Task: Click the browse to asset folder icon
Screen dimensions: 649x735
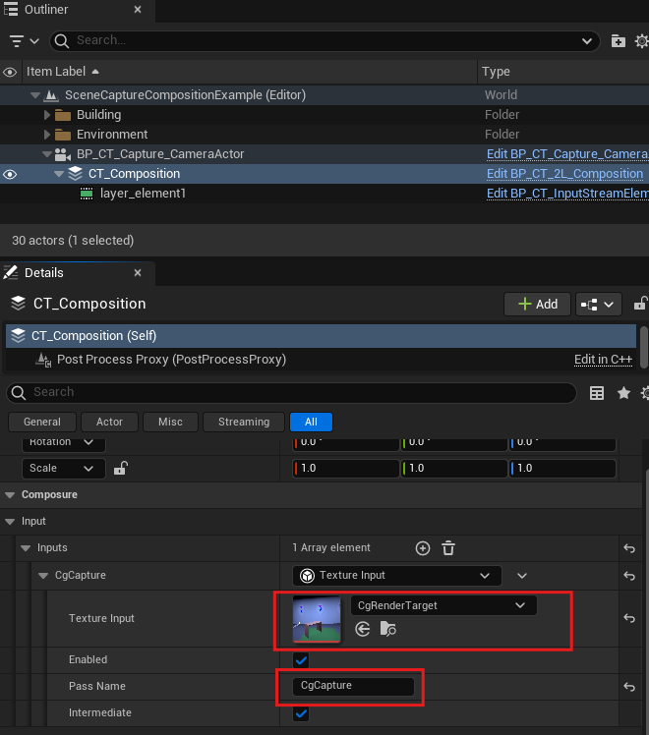Action: (387, 629)
